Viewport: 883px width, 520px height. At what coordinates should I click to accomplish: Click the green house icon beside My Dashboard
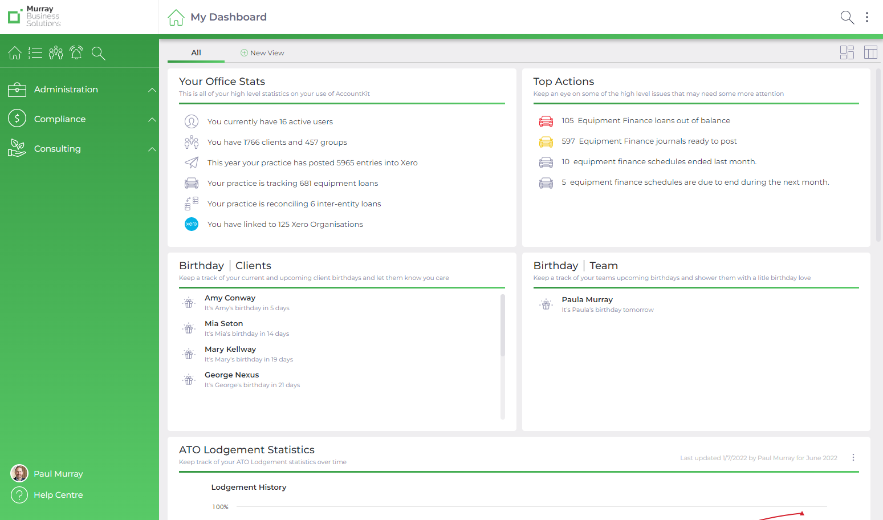[x=176, y=17]
